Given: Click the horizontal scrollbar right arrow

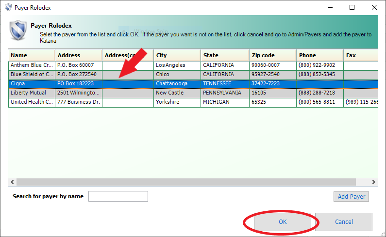Looking at the screenshot, I should coord(374,182).
